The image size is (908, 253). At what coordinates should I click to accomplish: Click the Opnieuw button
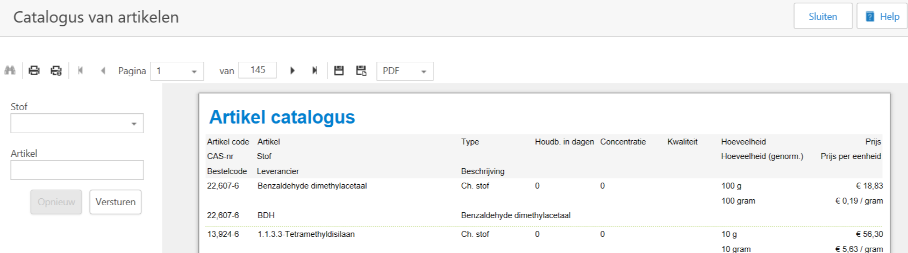point(56,202)
